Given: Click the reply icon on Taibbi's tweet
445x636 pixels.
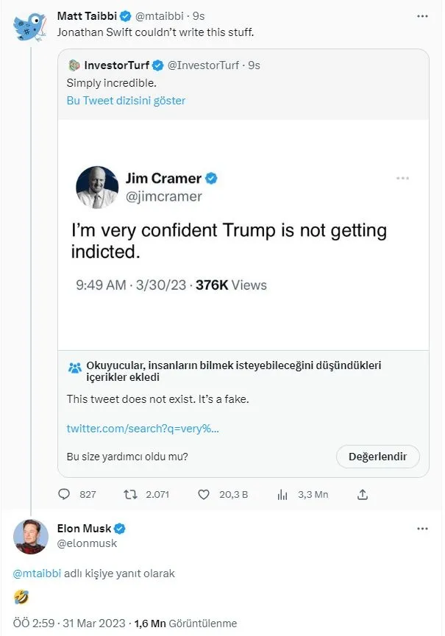Looking at the screenshot, I should [67, 495].
